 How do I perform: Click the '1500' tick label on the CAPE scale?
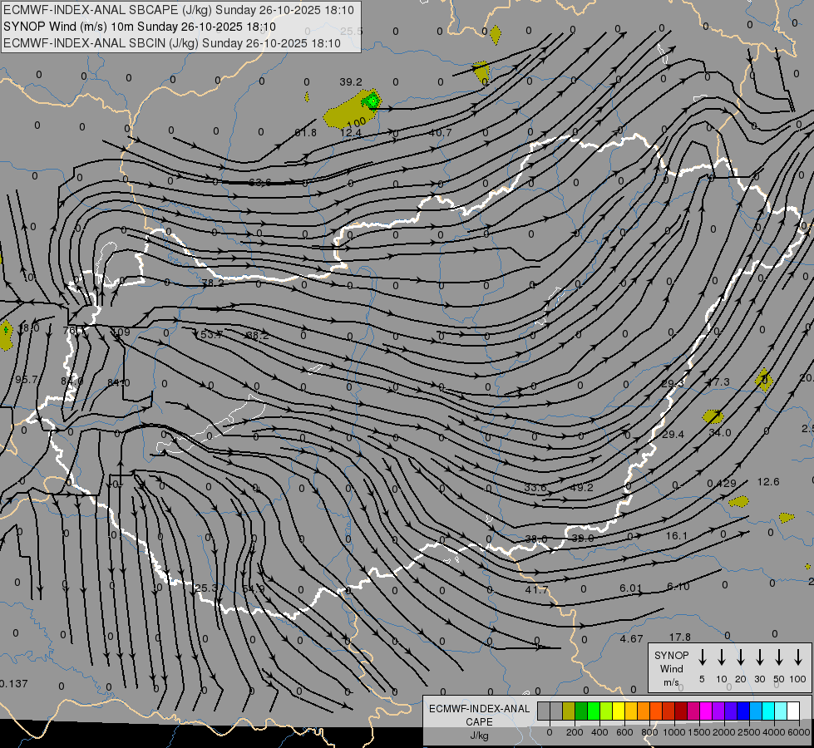(x=698, y=732)
